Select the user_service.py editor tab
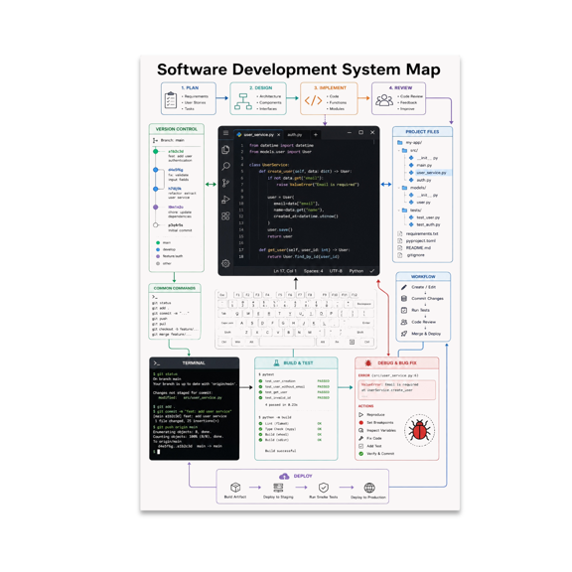Image resolution: width=572 pixels, height=572 pixels. point(258,135)
